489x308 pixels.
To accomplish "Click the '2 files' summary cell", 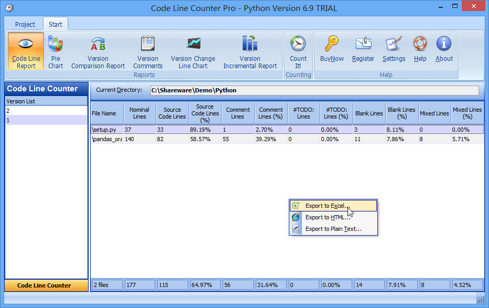I will click(107, 285).
